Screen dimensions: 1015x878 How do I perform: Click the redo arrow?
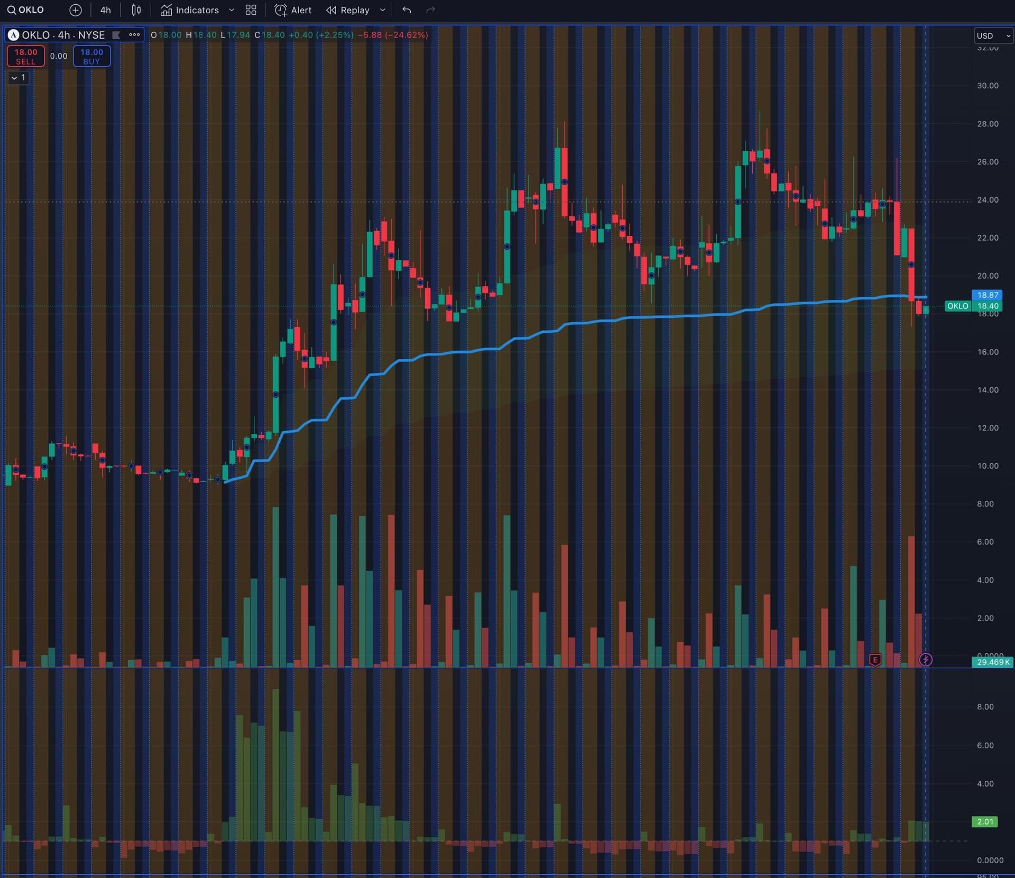coord(431,10)
